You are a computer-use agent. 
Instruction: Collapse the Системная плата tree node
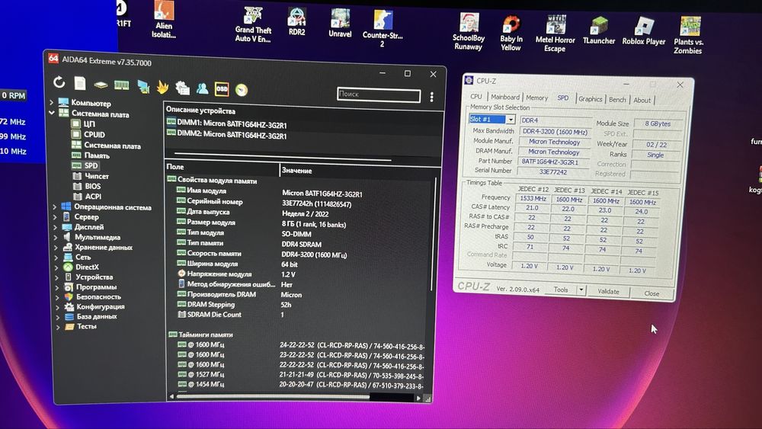click(52, 113)
